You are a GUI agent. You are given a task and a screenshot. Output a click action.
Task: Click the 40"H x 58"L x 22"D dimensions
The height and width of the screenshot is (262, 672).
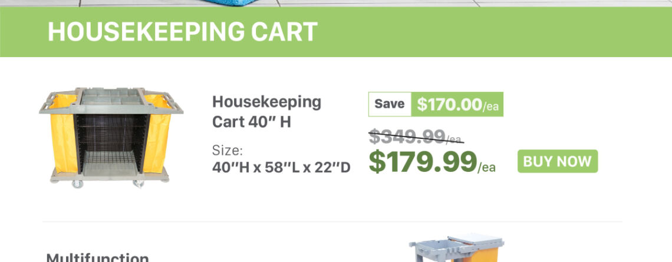281,168
